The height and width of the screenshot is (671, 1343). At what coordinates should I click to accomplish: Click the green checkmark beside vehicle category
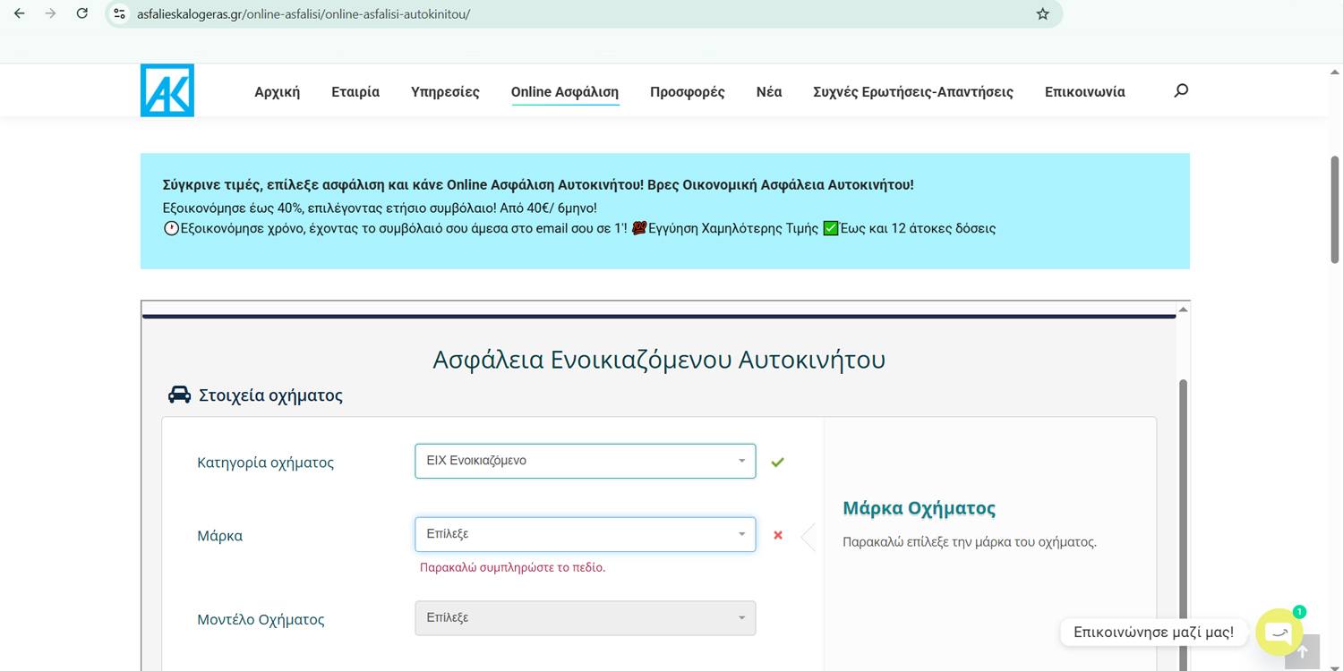click(x=777, y=462)
